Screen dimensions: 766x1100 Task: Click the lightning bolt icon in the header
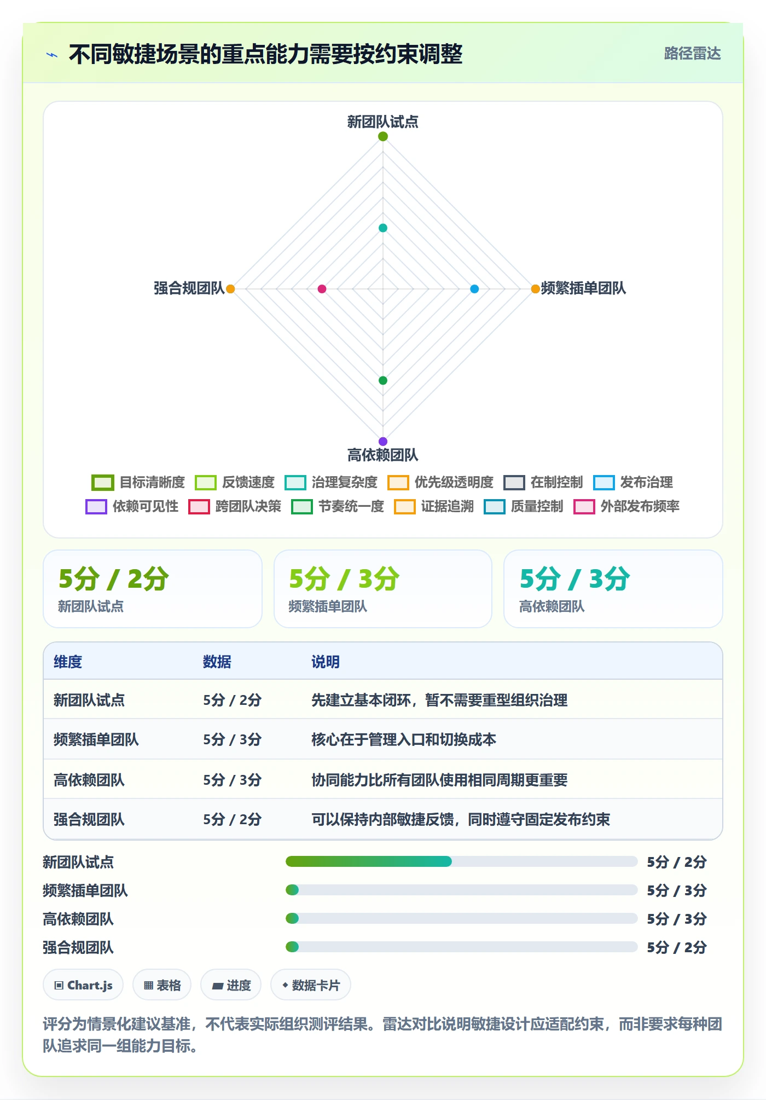(52, 55)
